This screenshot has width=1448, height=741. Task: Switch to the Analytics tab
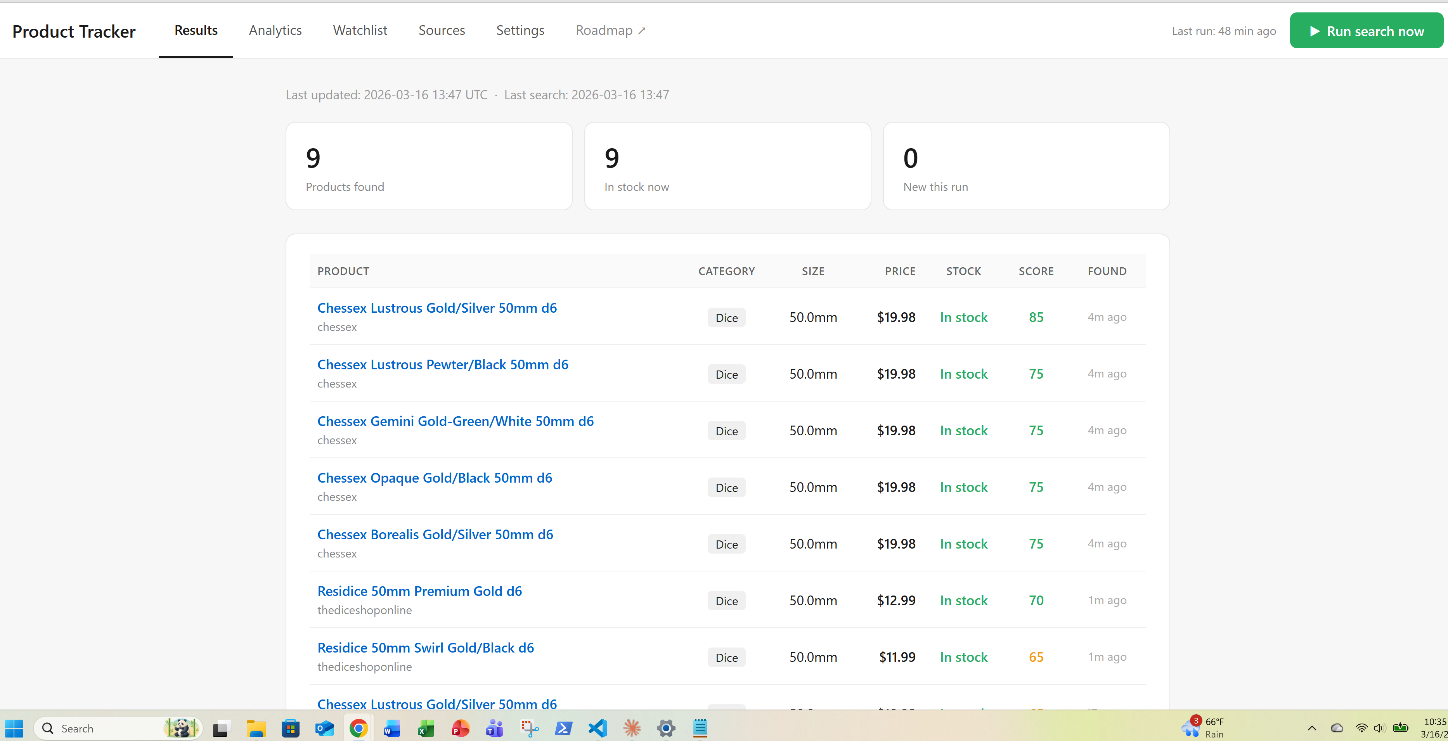275,30
